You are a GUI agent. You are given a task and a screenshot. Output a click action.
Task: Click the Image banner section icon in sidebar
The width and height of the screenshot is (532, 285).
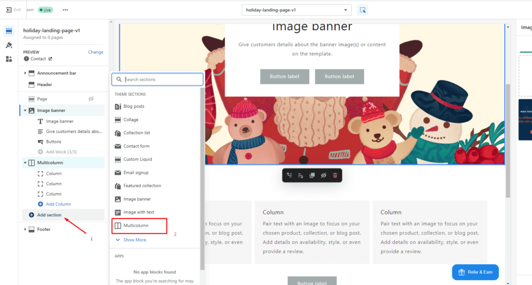[32, 110]
